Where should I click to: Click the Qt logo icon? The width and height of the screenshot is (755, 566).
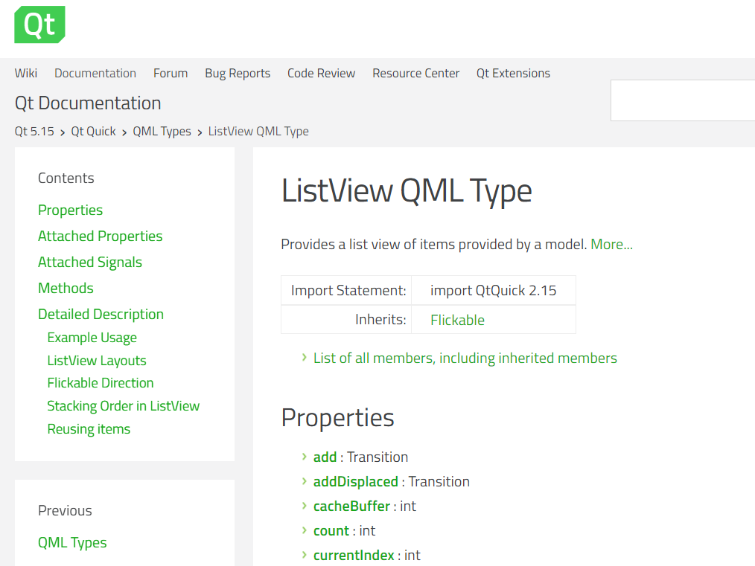point(39,25)
